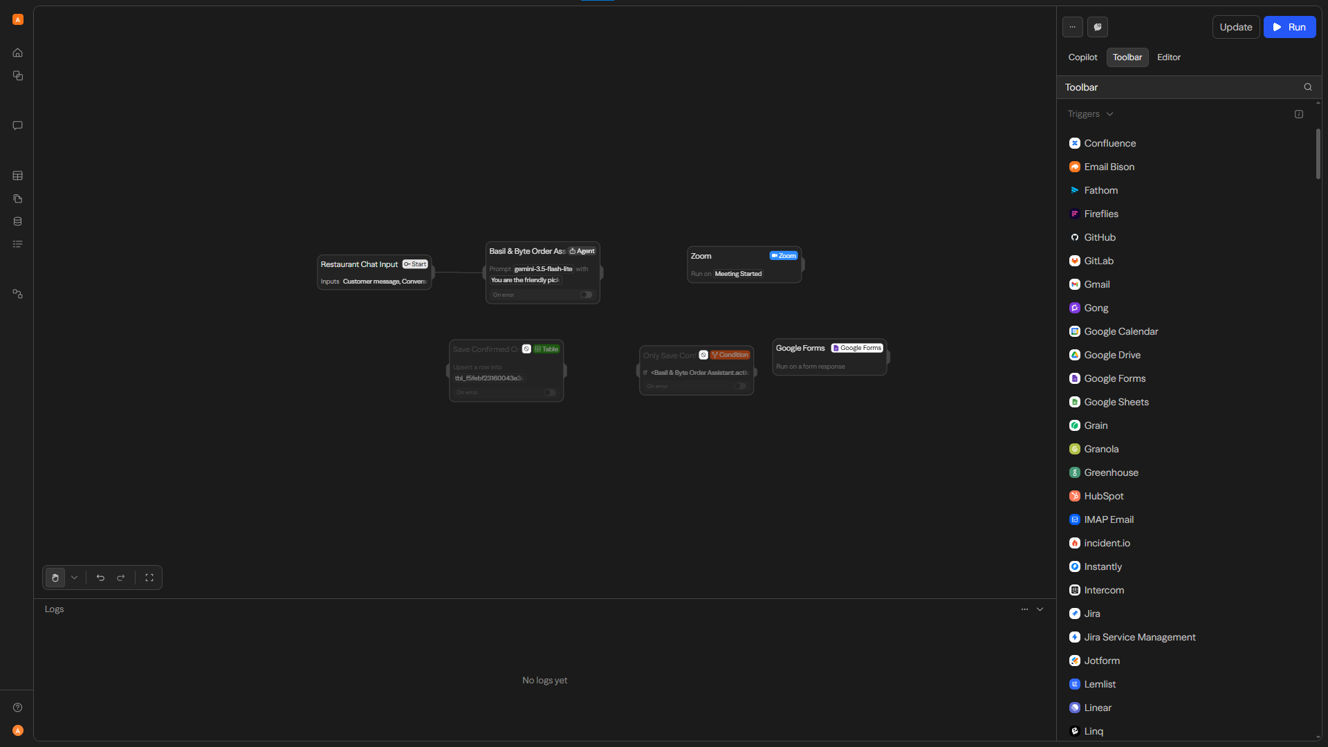Select the hand pan tool
This screenshot has width=1328, height=747.
(x=55, y=578)
